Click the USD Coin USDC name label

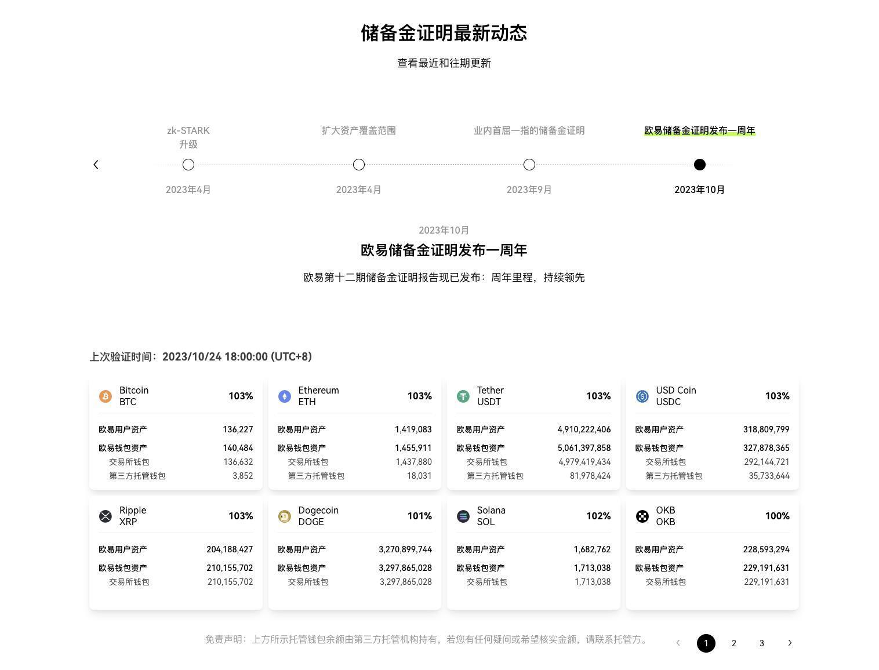(676, 396)
